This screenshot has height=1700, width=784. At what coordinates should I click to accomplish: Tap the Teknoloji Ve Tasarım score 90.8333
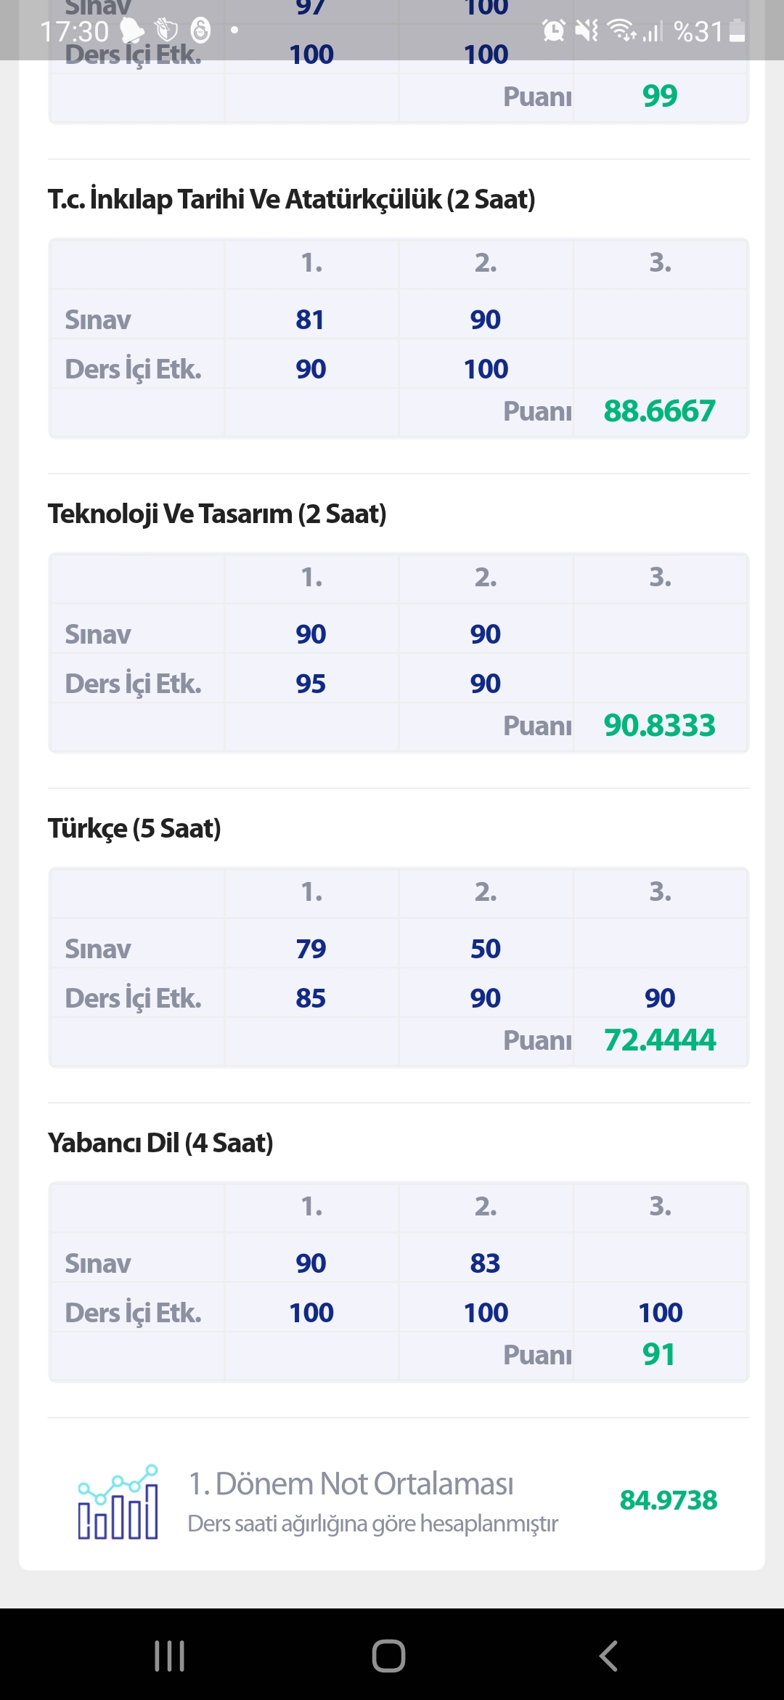659,725
